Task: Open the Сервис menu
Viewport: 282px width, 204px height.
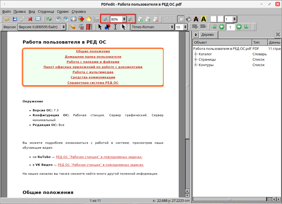Action: point(63,11)
